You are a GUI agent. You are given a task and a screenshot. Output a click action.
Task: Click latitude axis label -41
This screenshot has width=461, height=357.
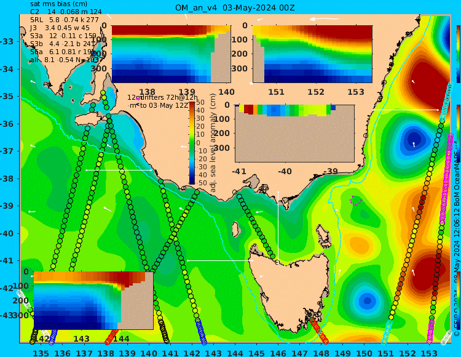coord(7,260)
